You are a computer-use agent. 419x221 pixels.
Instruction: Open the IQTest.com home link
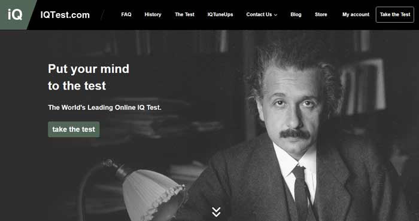(65, 15)
